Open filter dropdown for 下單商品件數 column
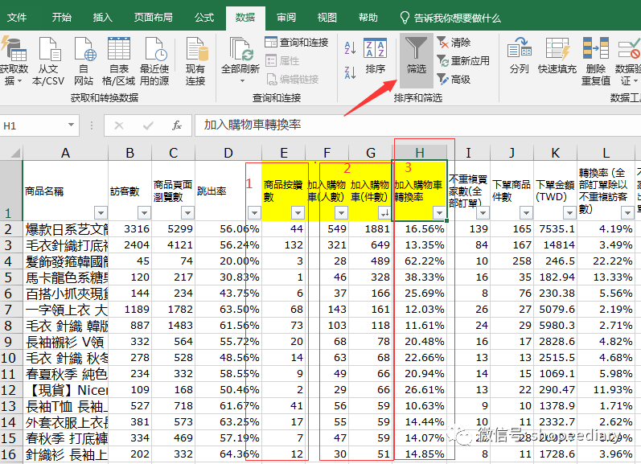This screenshot has height=464, width=641. pyautogui.click(x=526, y=213)
